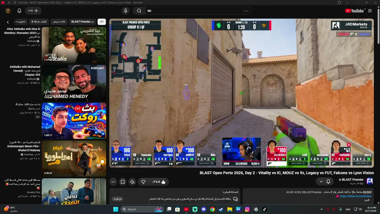Open more actions three-dot menu
Image resolution: width=380 pixels, height=214 pixels.
pos(113,182)
